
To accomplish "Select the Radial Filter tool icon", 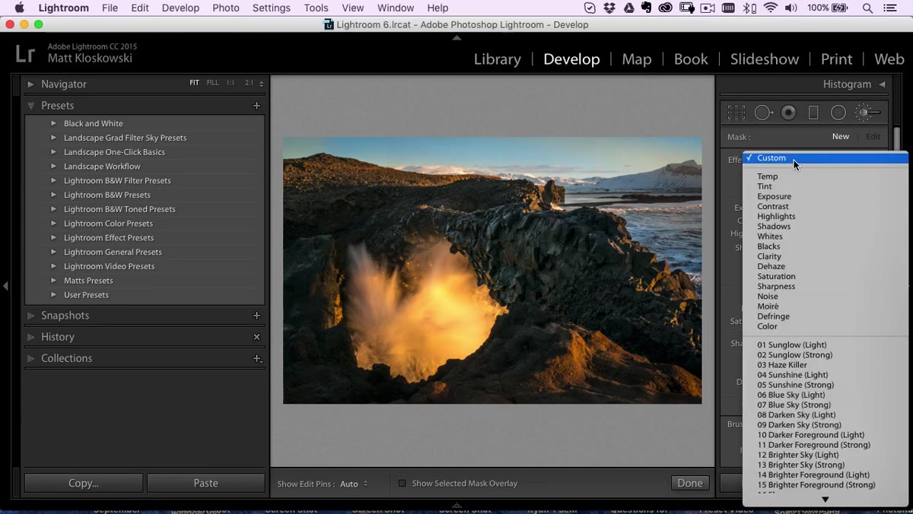I will pos(838,113).
